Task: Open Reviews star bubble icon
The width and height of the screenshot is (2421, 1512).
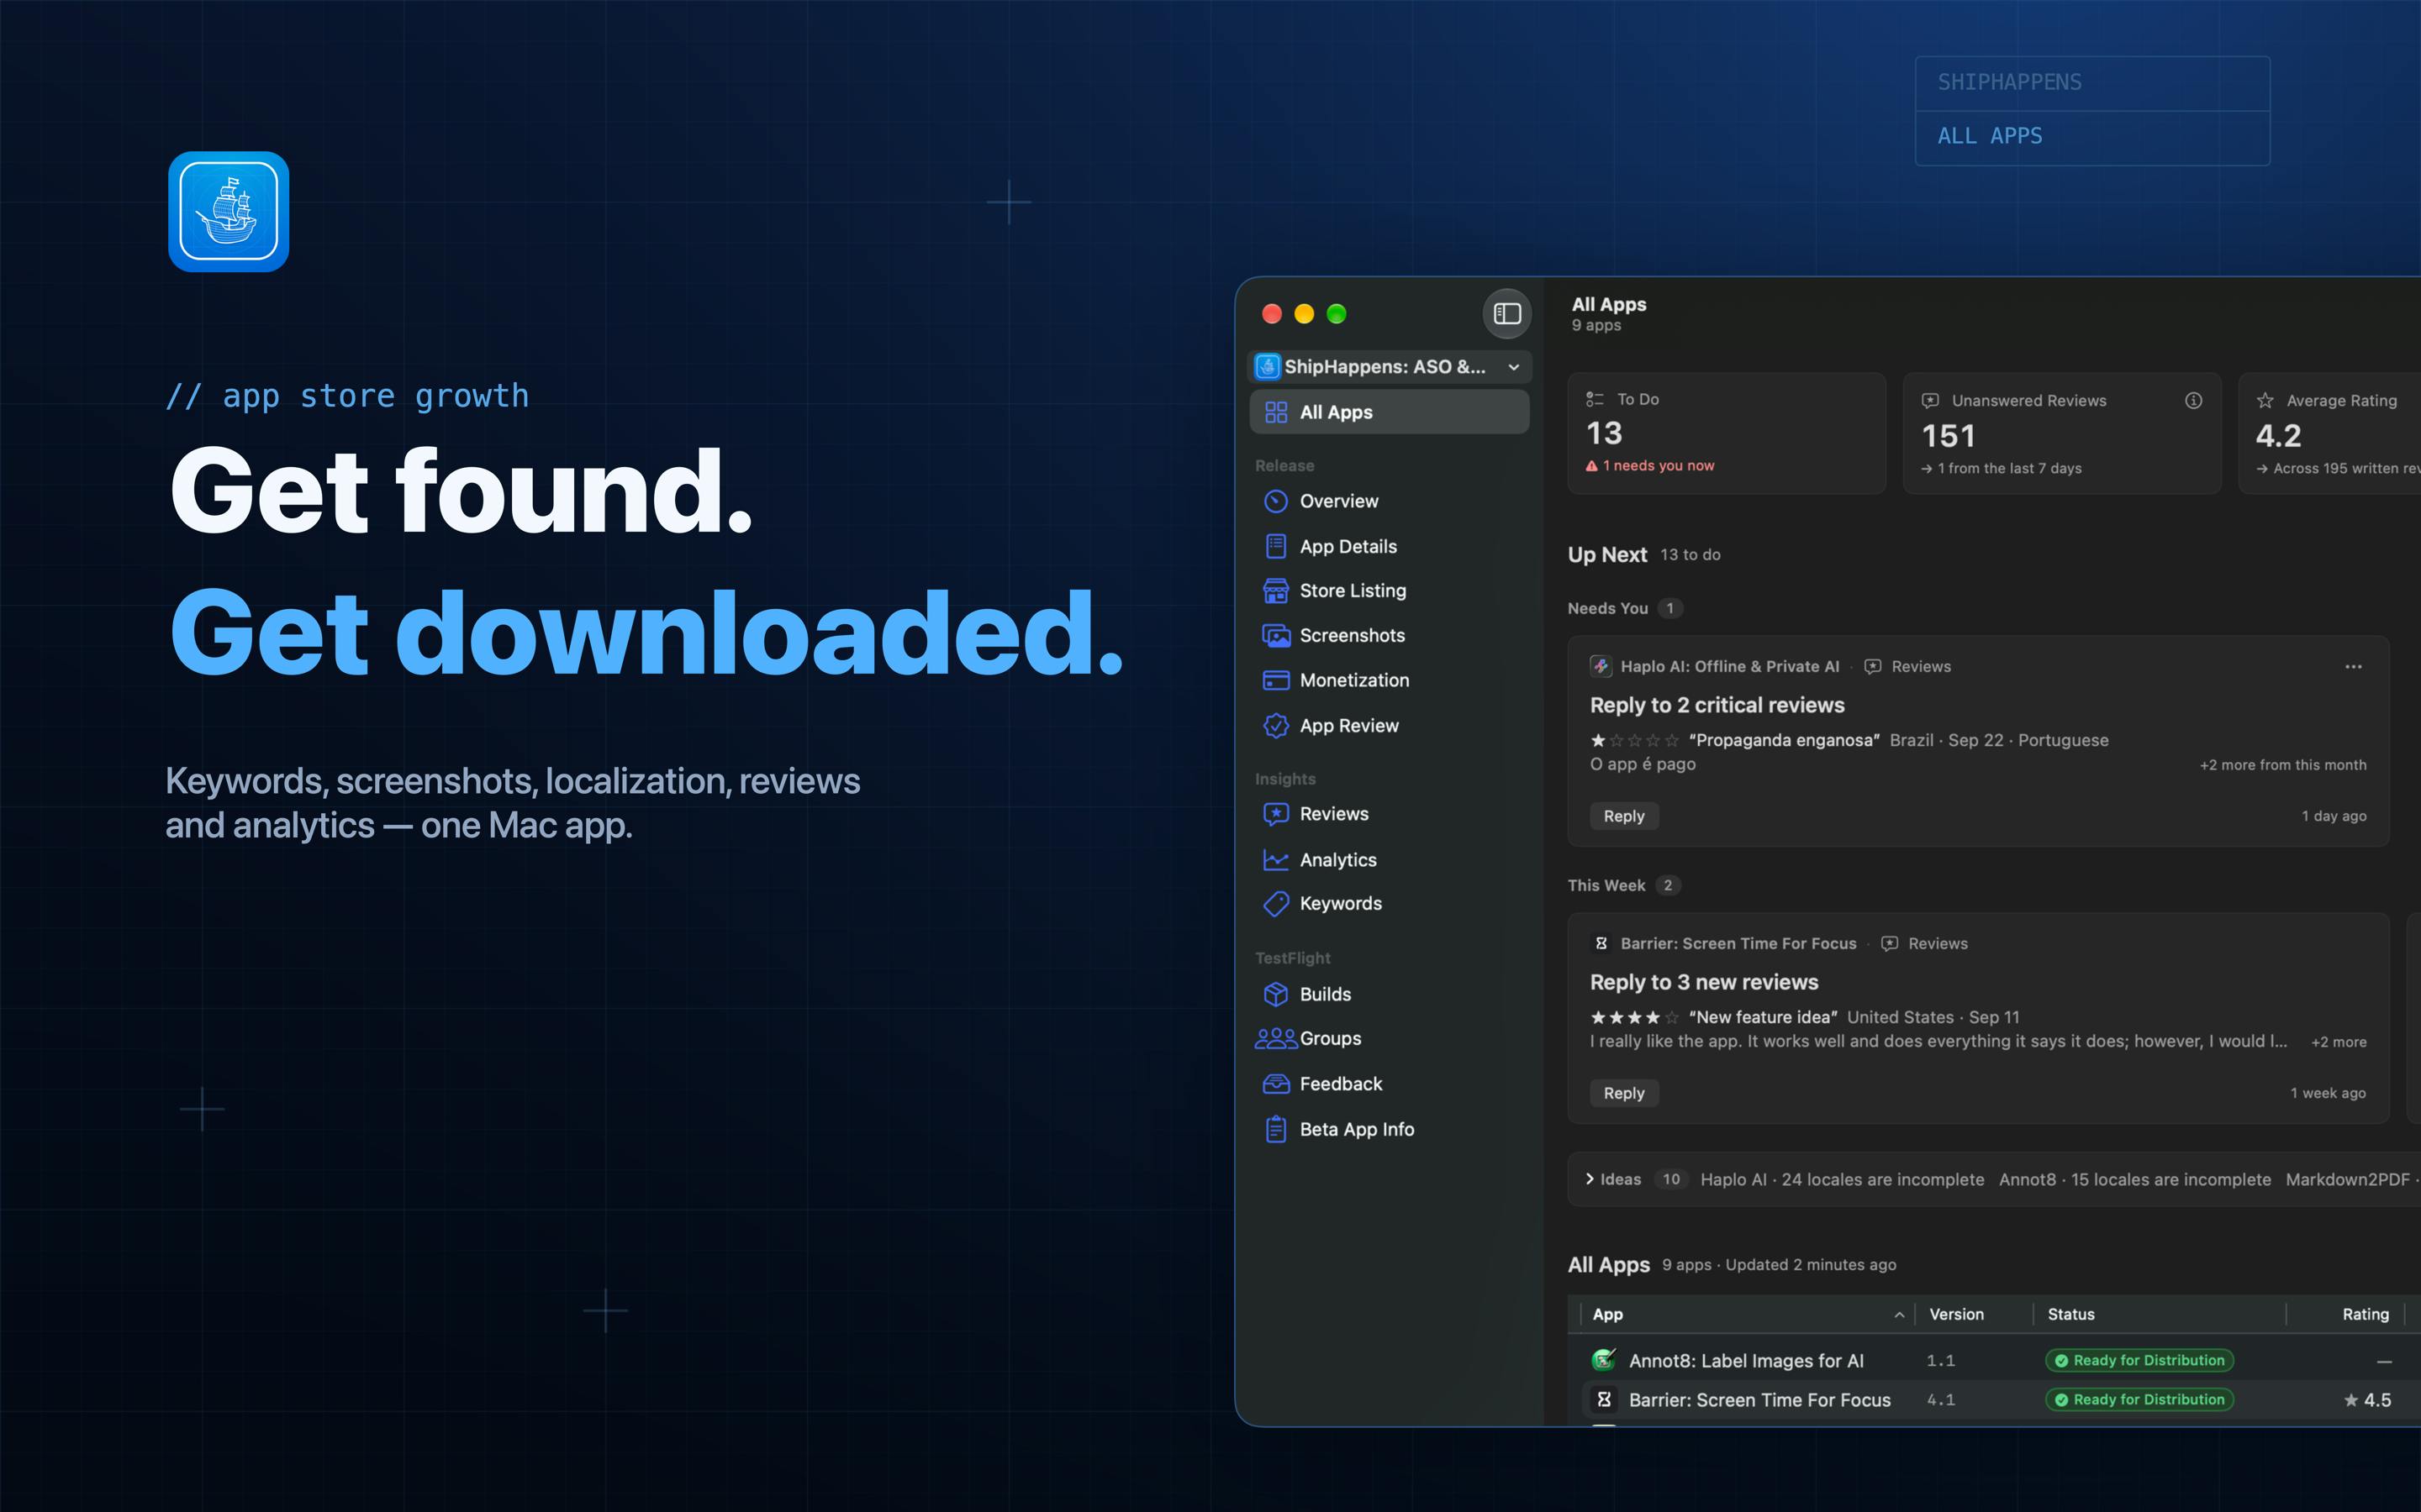Action: (x=1275, y=814)
